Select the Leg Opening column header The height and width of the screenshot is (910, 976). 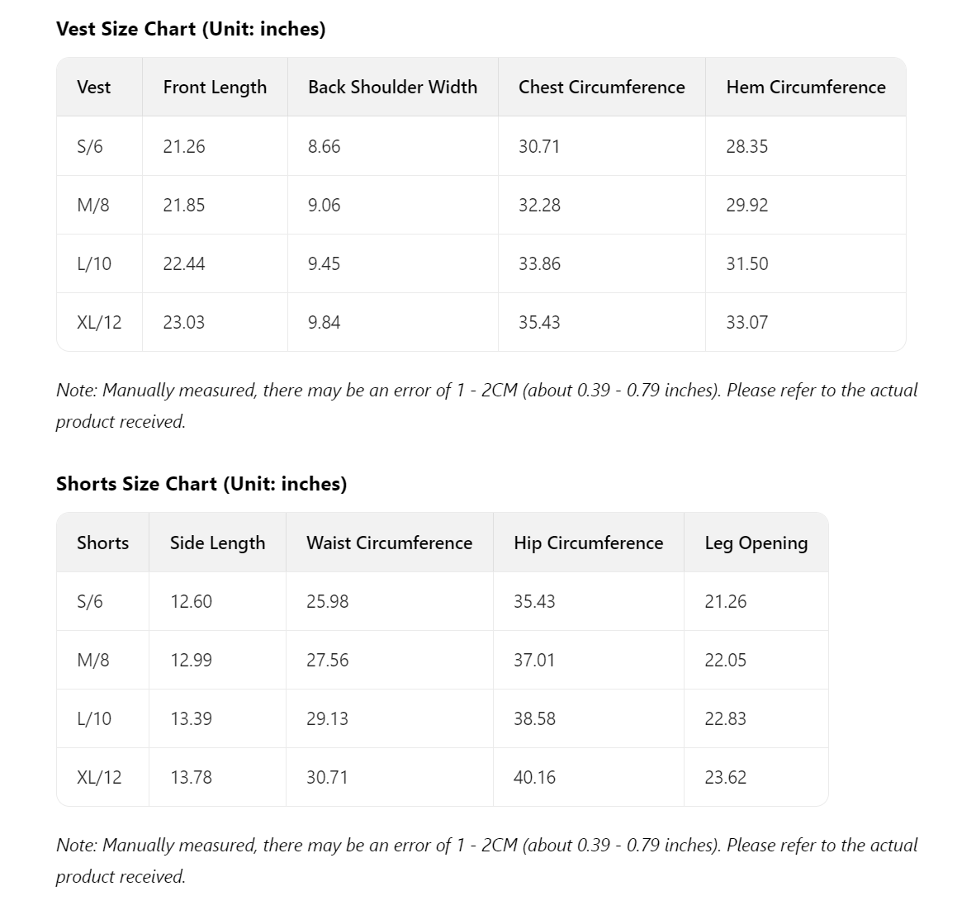coord(756,543)
